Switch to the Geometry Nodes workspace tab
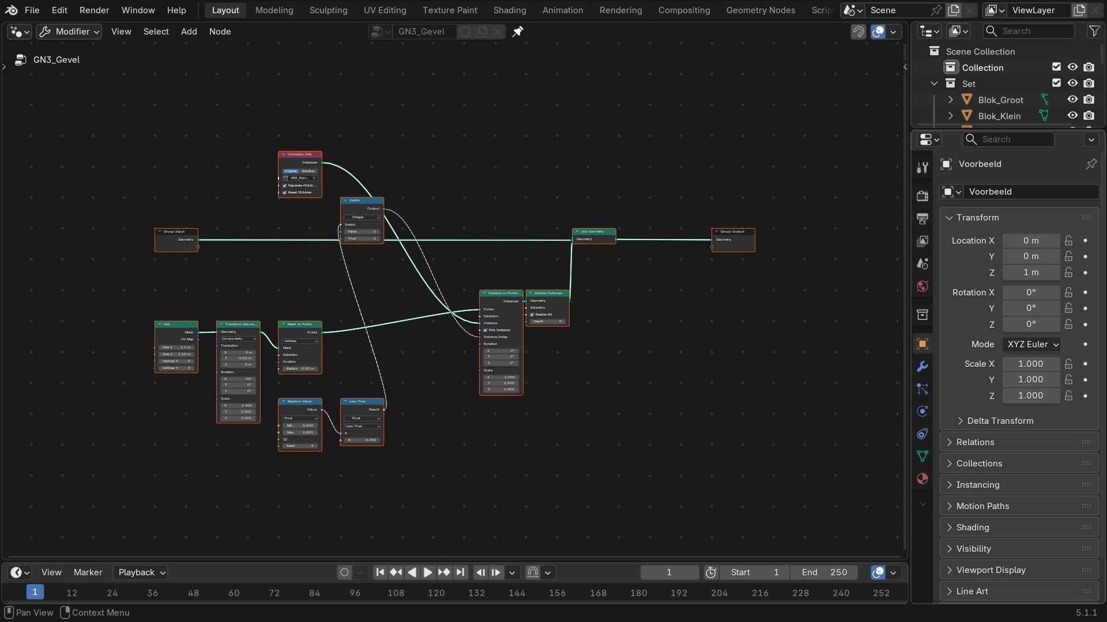Screen dimensions: 1107x622 click(760, 10)
